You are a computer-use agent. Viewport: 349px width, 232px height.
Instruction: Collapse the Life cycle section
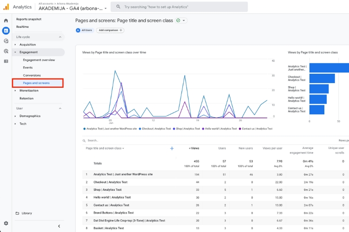60,37
